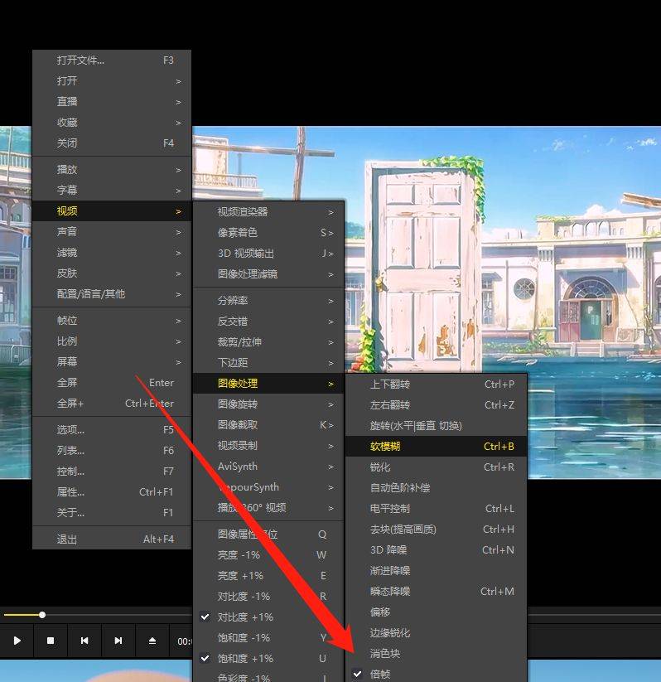Click 亮度 -1% menu item
This screenshot has width=661, height=682.
tap(268, 555)
